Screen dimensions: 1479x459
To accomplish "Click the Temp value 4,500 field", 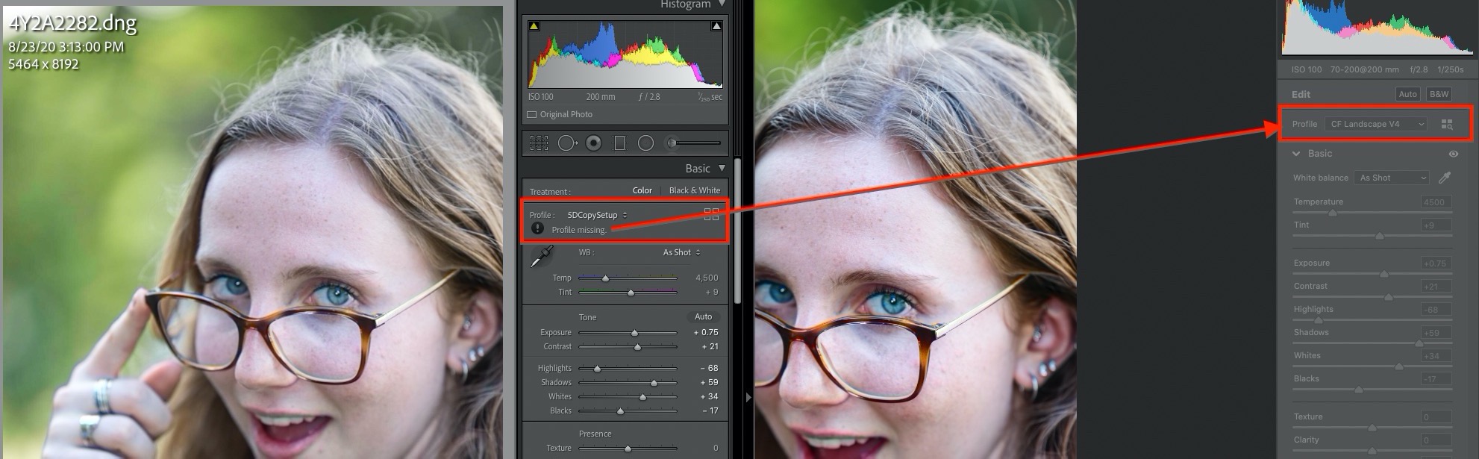I will 707,278.
